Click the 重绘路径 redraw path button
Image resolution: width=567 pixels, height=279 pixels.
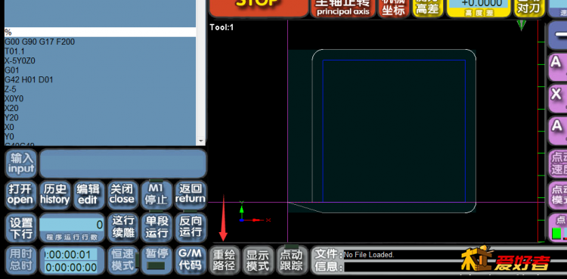(x=225, y=260)
